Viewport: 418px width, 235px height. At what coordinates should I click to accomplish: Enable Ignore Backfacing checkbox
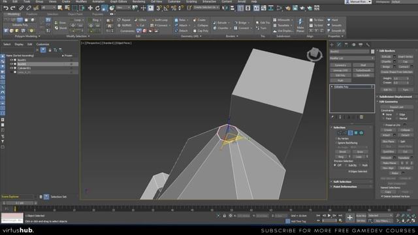point(336,143)
